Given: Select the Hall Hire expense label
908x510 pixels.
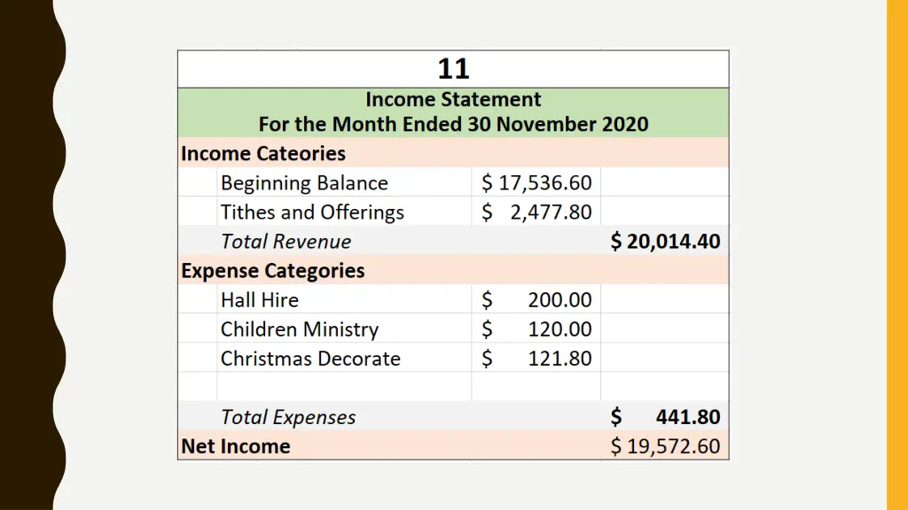Looking at the screenshot, I should click(x=260, y=300).
